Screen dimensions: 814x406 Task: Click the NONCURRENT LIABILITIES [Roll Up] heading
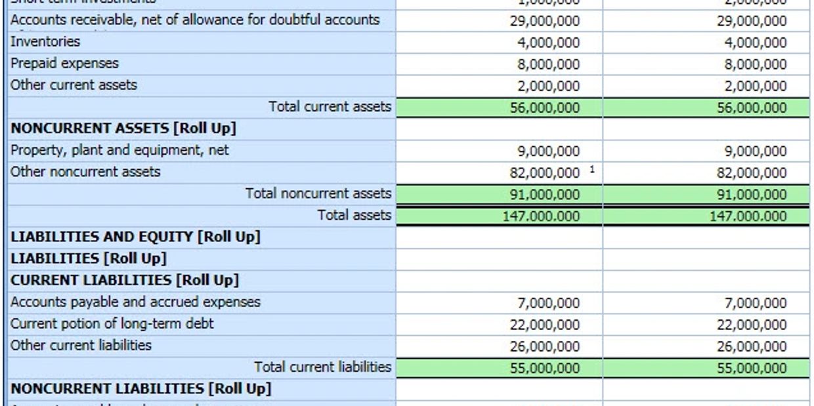click(140, 389)
